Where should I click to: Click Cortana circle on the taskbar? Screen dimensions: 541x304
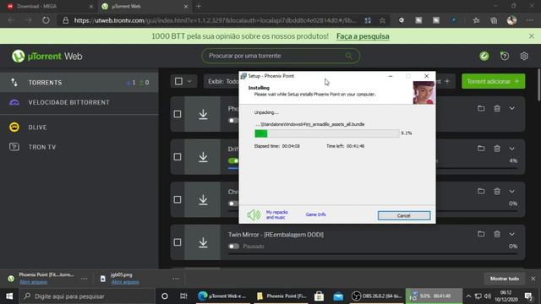(165, 296)
